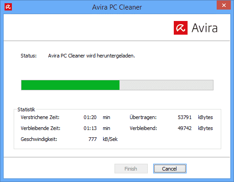Click the 'Statistik' group heading
Screen dimensions: 234x182
[x=26, y=109]
